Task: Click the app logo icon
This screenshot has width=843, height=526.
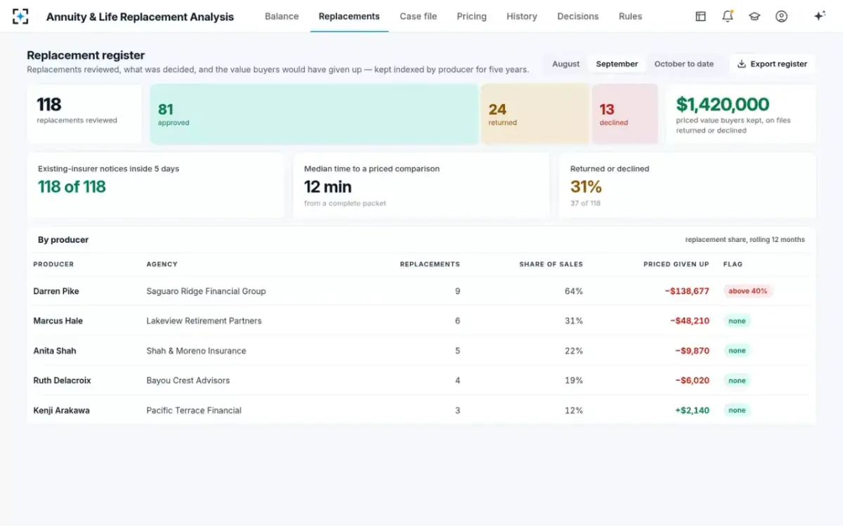Action: 20,16
